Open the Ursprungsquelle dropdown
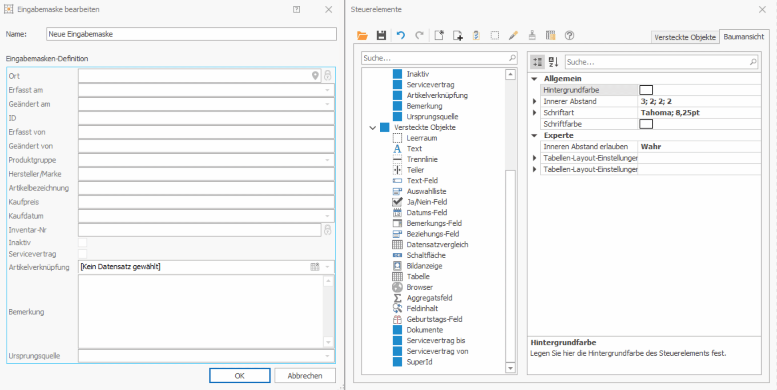This screenshot has height=390, width=777. pos(327,356)
